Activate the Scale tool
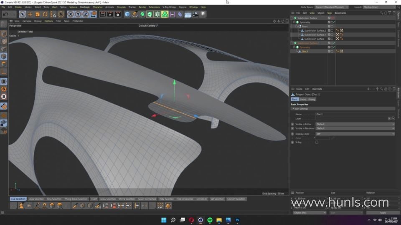The height and width of the screenshot is (225, 401). 38,14
